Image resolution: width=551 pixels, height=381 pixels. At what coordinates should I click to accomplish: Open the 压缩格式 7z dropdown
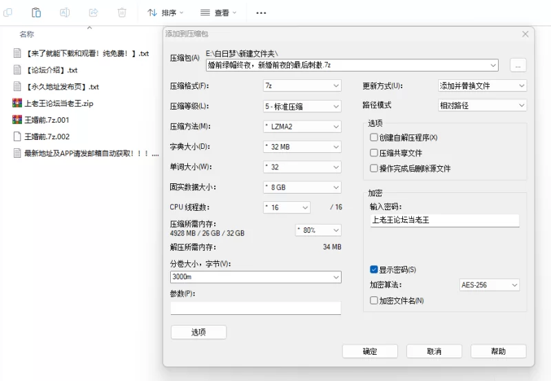[302, 86]
